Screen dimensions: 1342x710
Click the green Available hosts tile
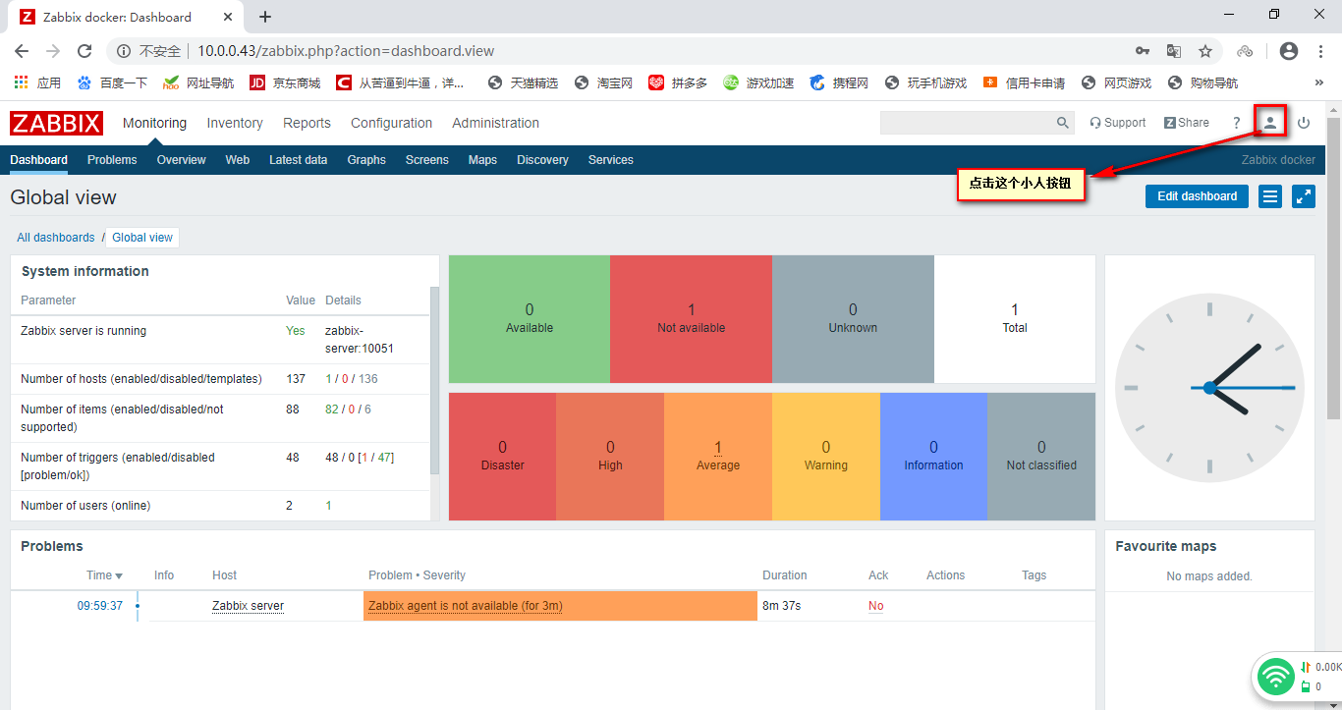coord(530,318)
